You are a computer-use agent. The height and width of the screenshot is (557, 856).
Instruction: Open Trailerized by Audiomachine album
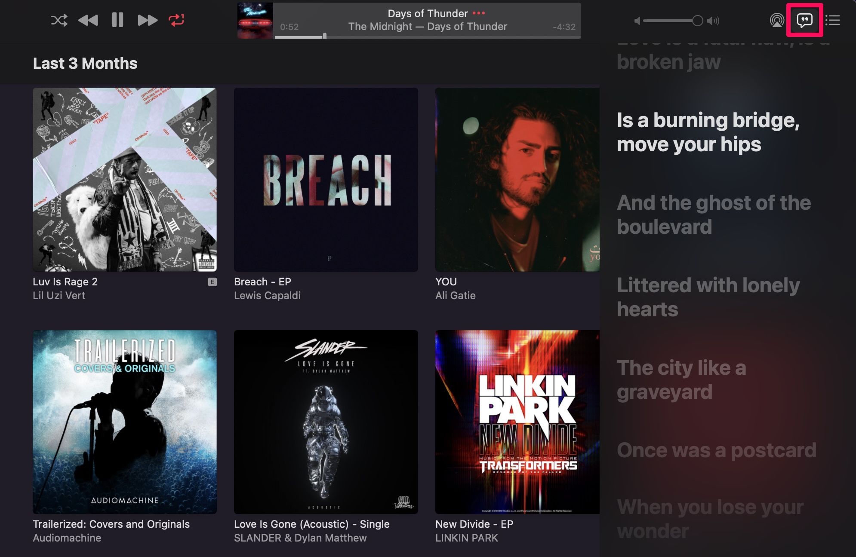tap(125, 422)
